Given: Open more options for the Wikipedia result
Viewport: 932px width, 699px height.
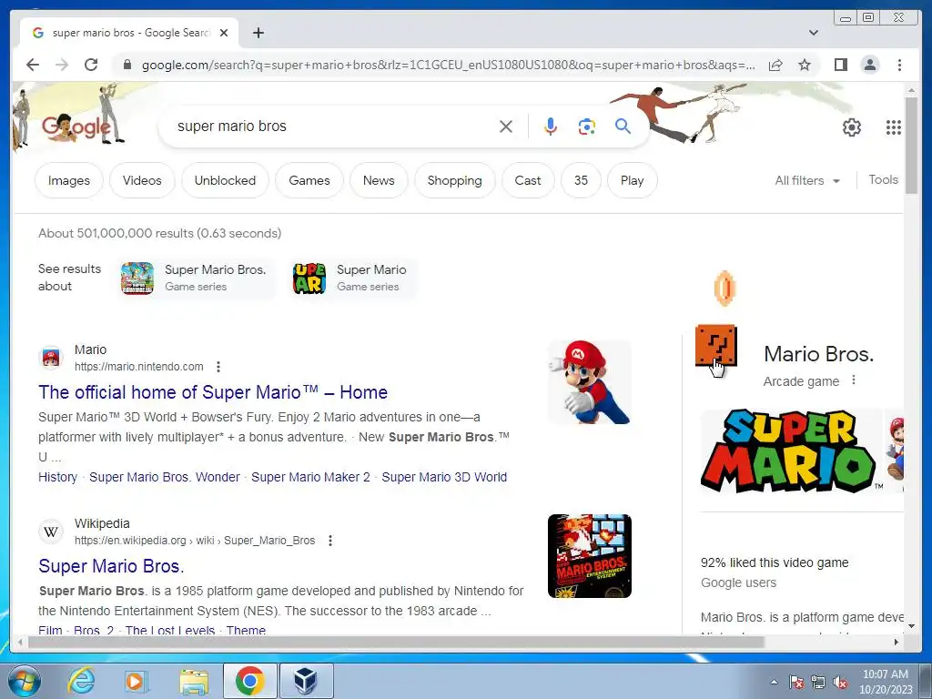Looking at the screenshot, I should click(329, 541).
